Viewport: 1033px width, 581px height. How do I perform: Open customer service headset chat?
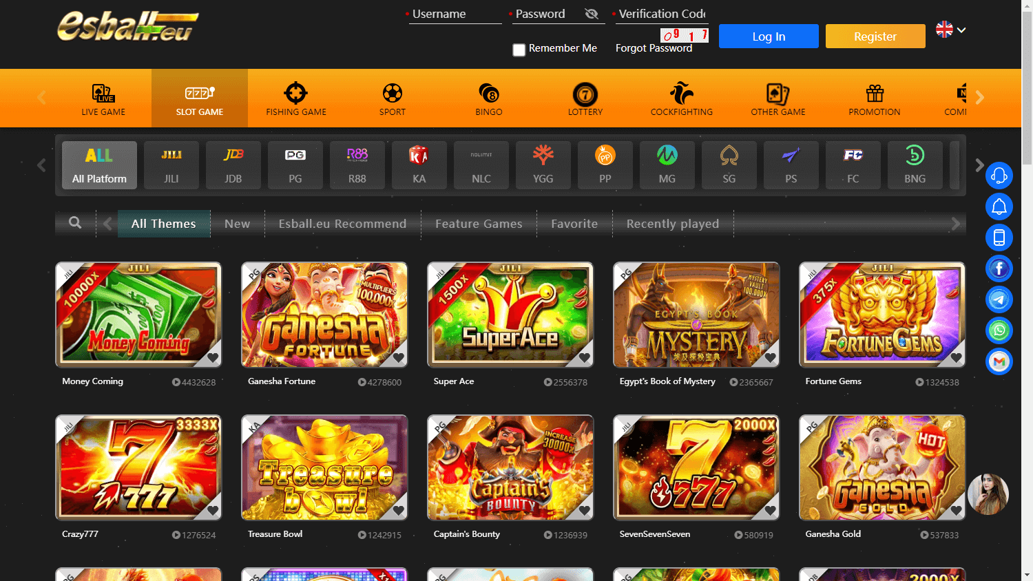[x=999, y=176]
